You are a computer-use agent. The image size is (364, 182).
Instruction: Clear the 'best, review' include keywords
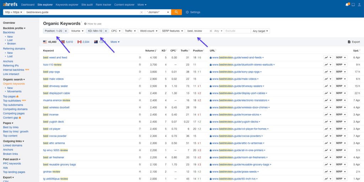211,31
